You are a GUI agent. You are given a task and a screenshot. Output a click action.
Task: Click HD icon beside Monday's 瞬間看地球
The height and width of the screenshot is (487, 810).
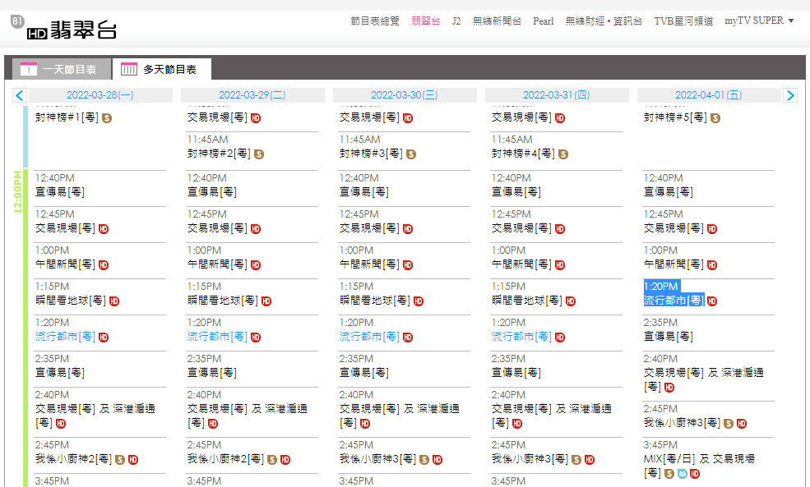[x=114, y=301]
